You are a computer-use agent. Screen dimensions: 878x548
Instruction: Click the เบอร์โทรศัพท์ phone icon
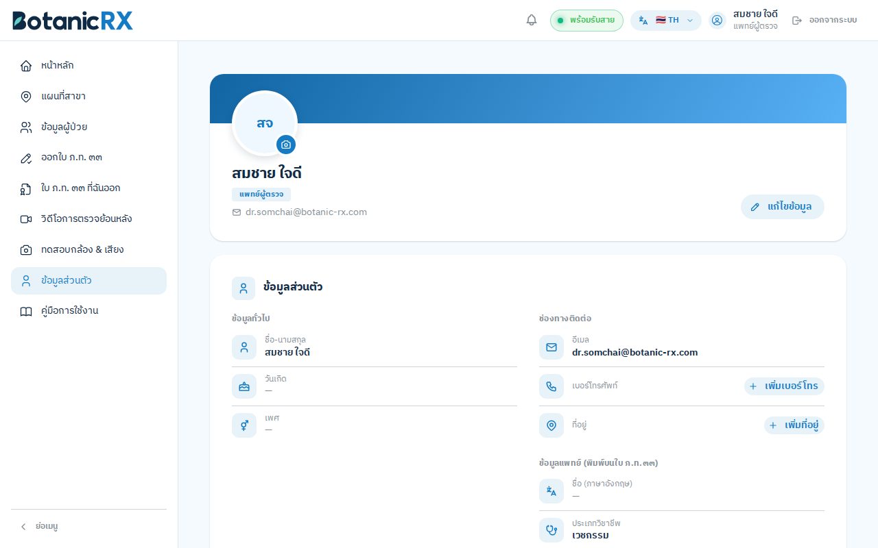point(551,386)
